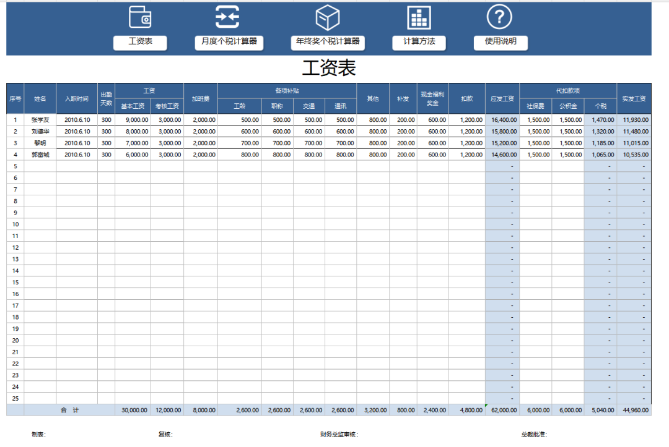
Task: Select the 基本工资 cell showing 9,000.00
Action: 133,120
